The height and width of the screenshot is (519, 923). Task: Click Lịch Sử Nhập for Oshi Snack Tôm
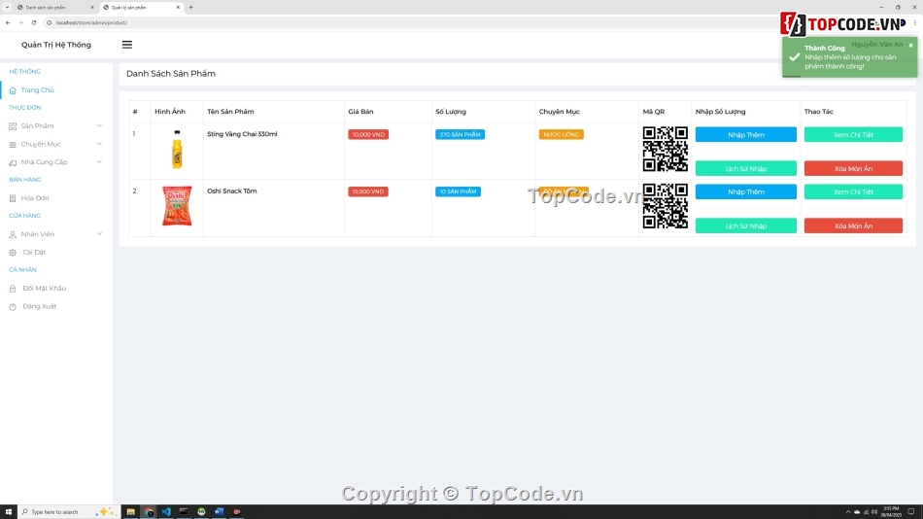pyautogui.click(x=746, y=225)
